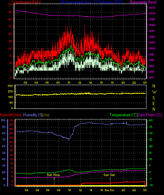Viewport: 164px width, 195px height.
Task: Click the 50 humidity scale value
Action: click(4, 153)
